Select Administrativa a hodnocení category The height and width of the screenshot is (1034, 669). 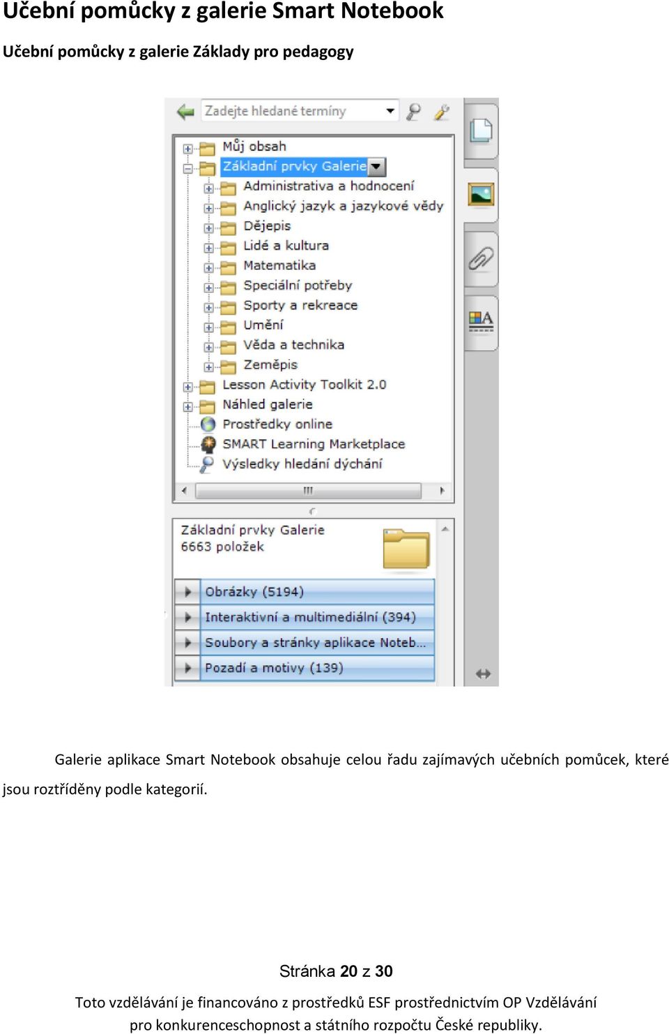[328, 186]
